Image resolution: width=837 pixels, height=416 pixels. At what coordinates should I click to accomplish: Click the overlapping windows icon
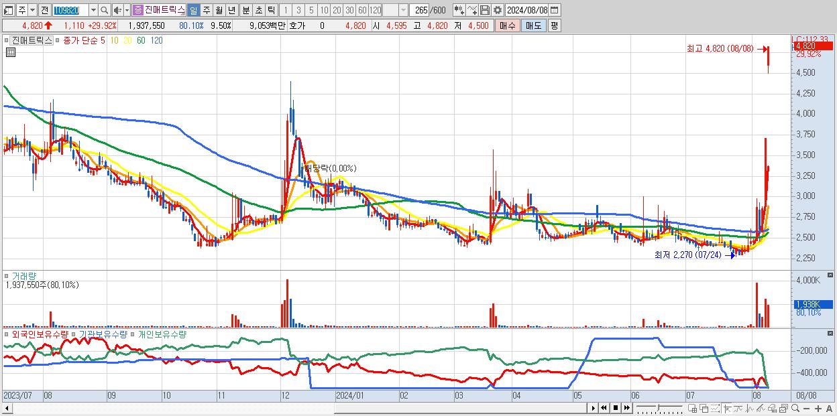704,408
